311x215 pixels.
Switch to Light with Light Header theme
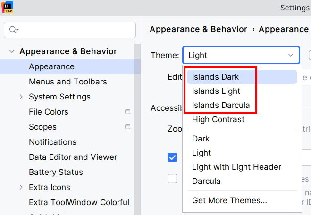tap(236, 167)
